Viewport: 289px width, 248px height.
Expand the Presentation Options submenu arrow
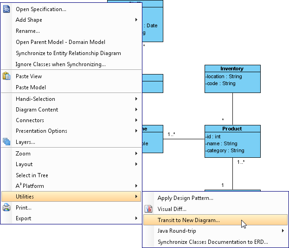tap(136, 131)
